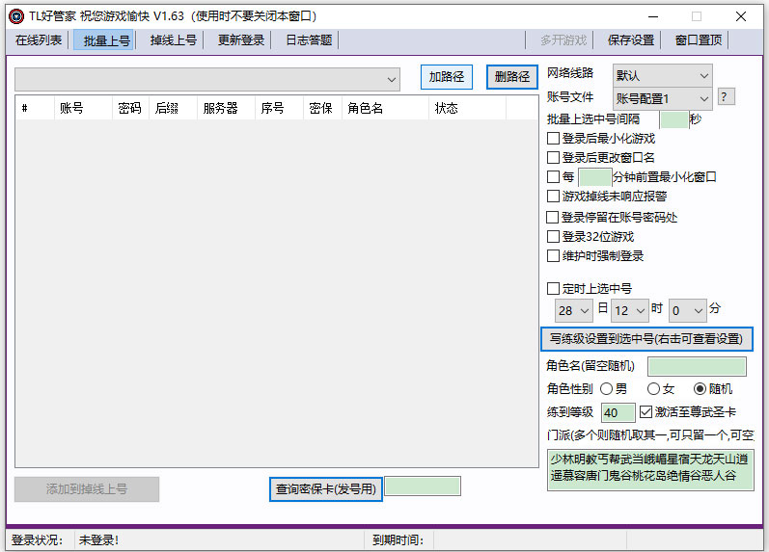Select 男 gender radio button

[607, 389]
